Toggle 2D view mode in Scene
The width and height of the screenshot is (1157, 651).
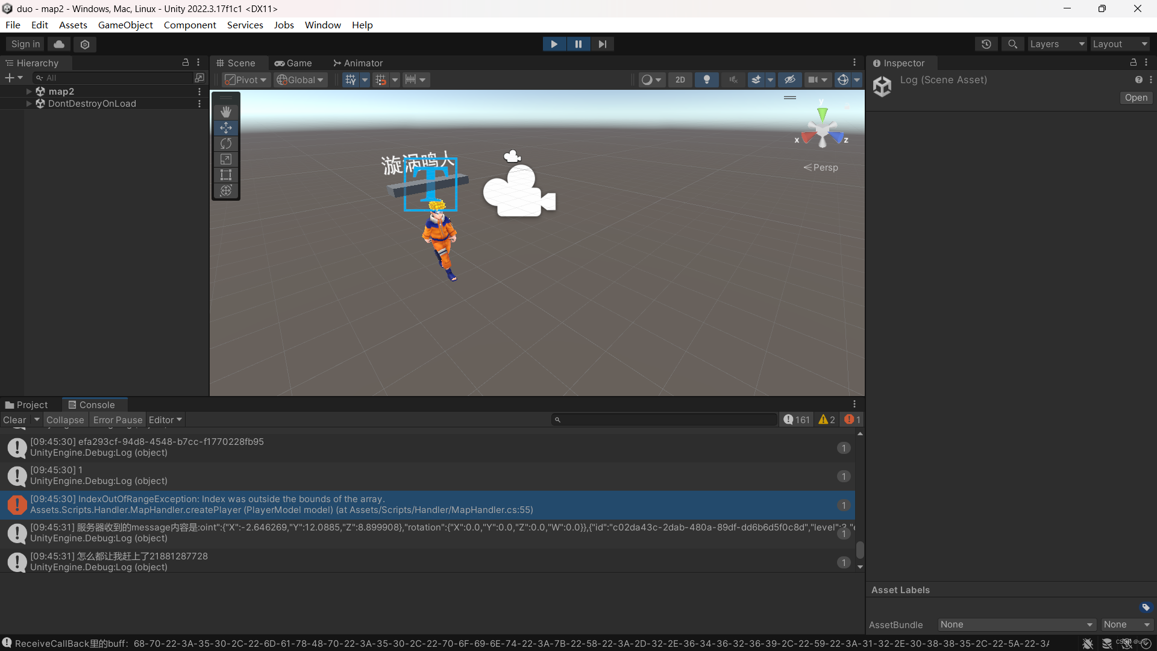[x=681, y=79]
